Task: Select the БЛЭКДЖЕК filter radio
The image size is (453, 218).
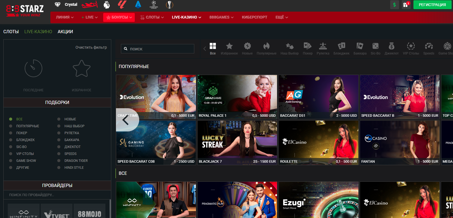Action: pos(11,140)
